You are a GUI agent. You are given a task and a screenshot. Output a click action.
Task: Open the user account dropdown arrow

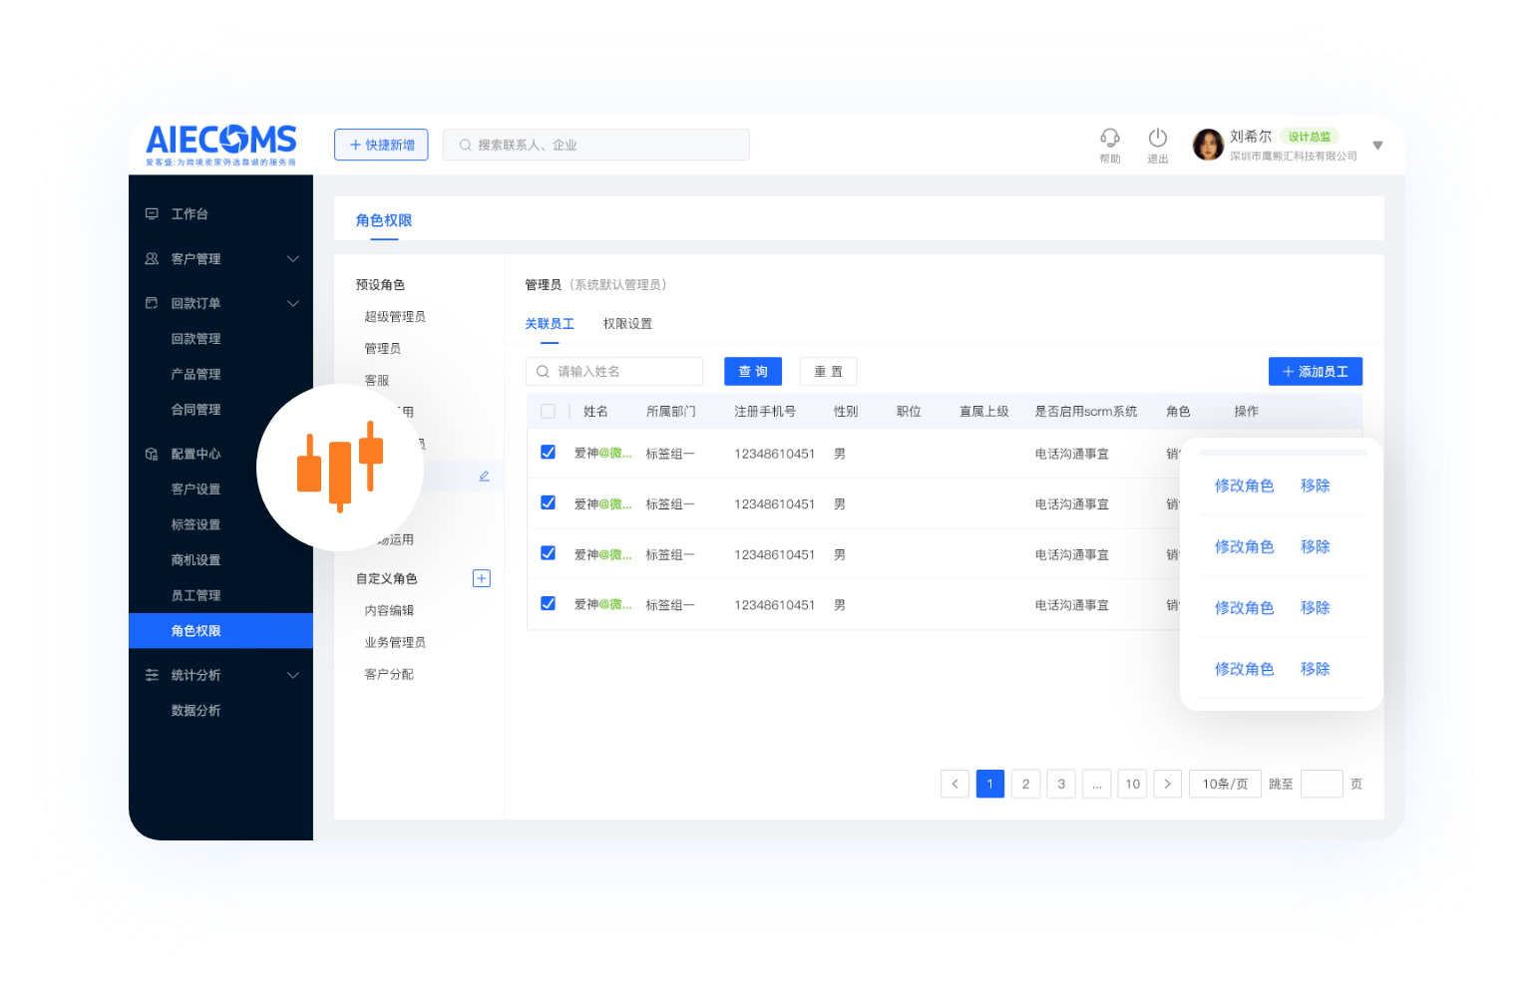[1377, 146]
